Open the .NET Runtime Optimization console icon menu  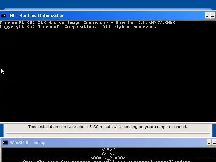[4, 15]
